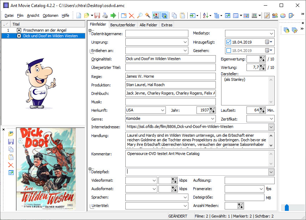Open the Optionen menu

[x=50, y=15]
